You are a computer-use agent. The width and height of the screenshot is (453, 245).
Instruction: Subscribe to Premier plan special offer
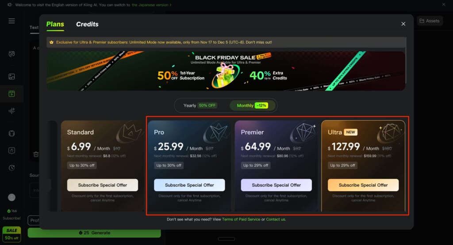pos(276,185)
